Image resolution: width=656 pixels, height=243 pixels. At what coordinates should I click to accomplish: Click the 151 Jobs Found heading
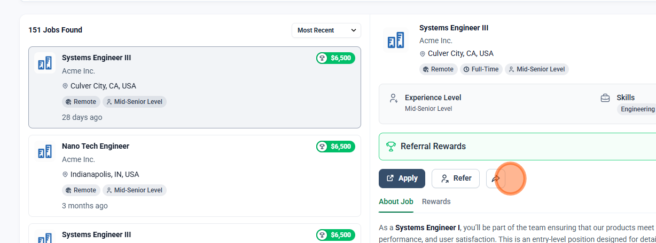[56, 30]
